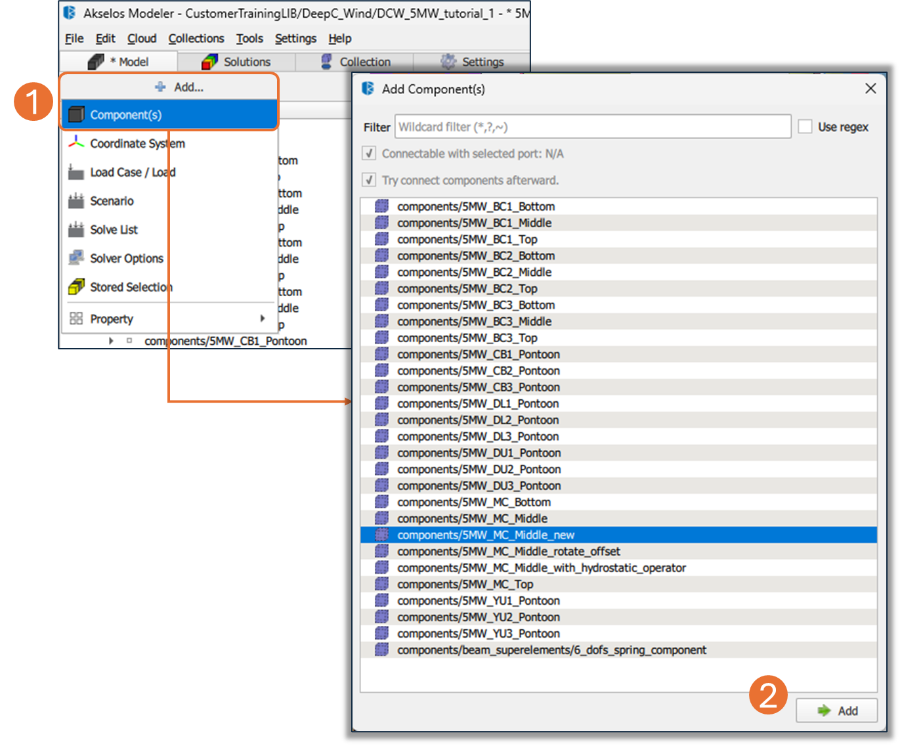Click the Property grid icon
The width and height of the screenshot is (900, 746).
[x=76, y=318]
